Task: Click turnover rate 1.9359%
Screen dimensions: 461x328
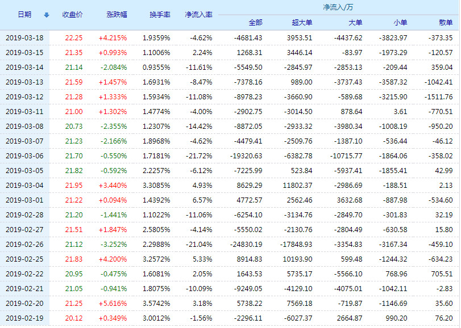Action: tap(156, 38)
